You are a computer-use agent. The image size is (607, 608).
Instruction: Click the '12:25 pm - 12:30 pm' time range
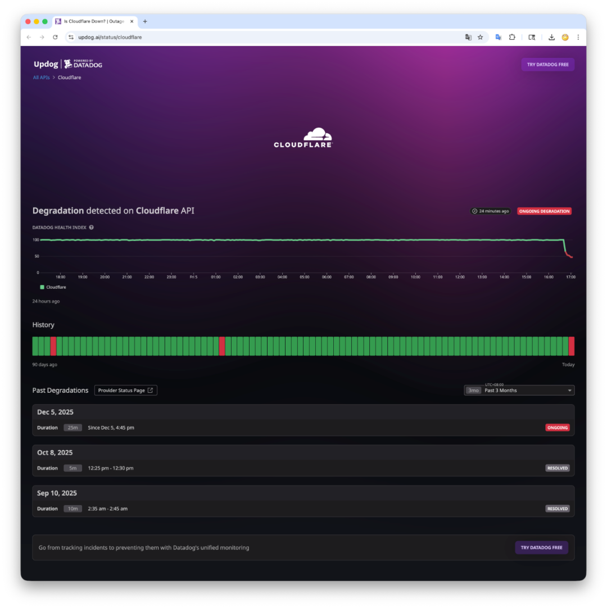pos(111,469)
